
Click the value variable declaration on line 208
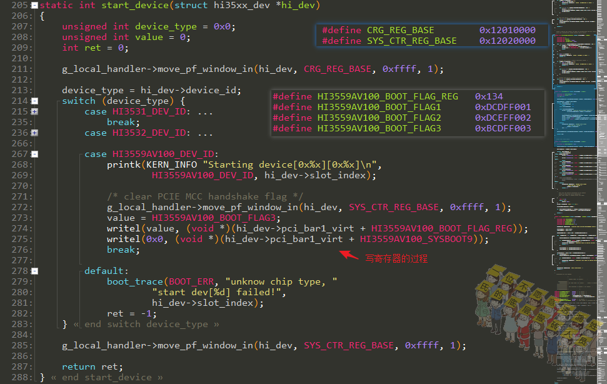(x=149, y=37)
